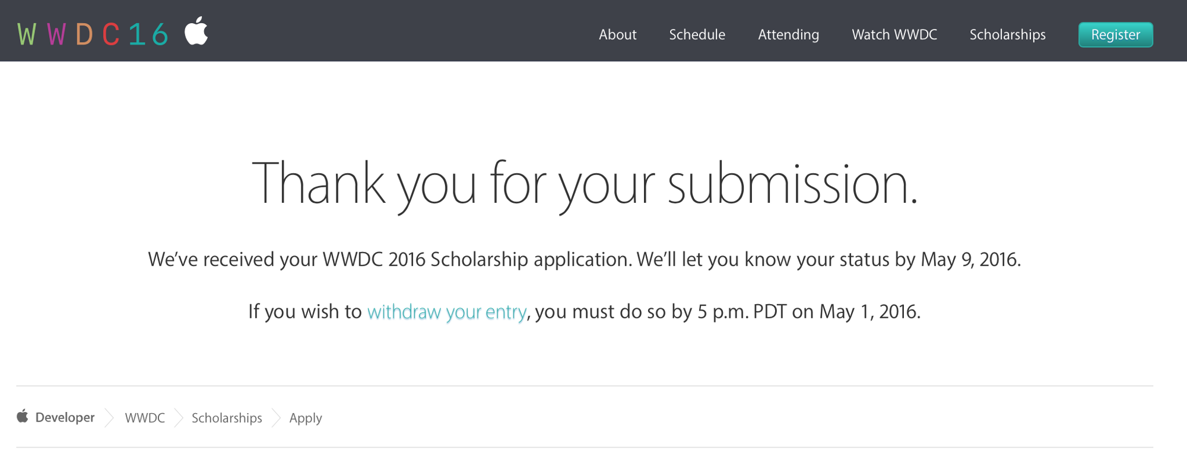Image resolution: width=1187 pixels, height=460 pixels.
Task: Click the white Apple silhouette beside WWDC16
Action: coord(197,31)
